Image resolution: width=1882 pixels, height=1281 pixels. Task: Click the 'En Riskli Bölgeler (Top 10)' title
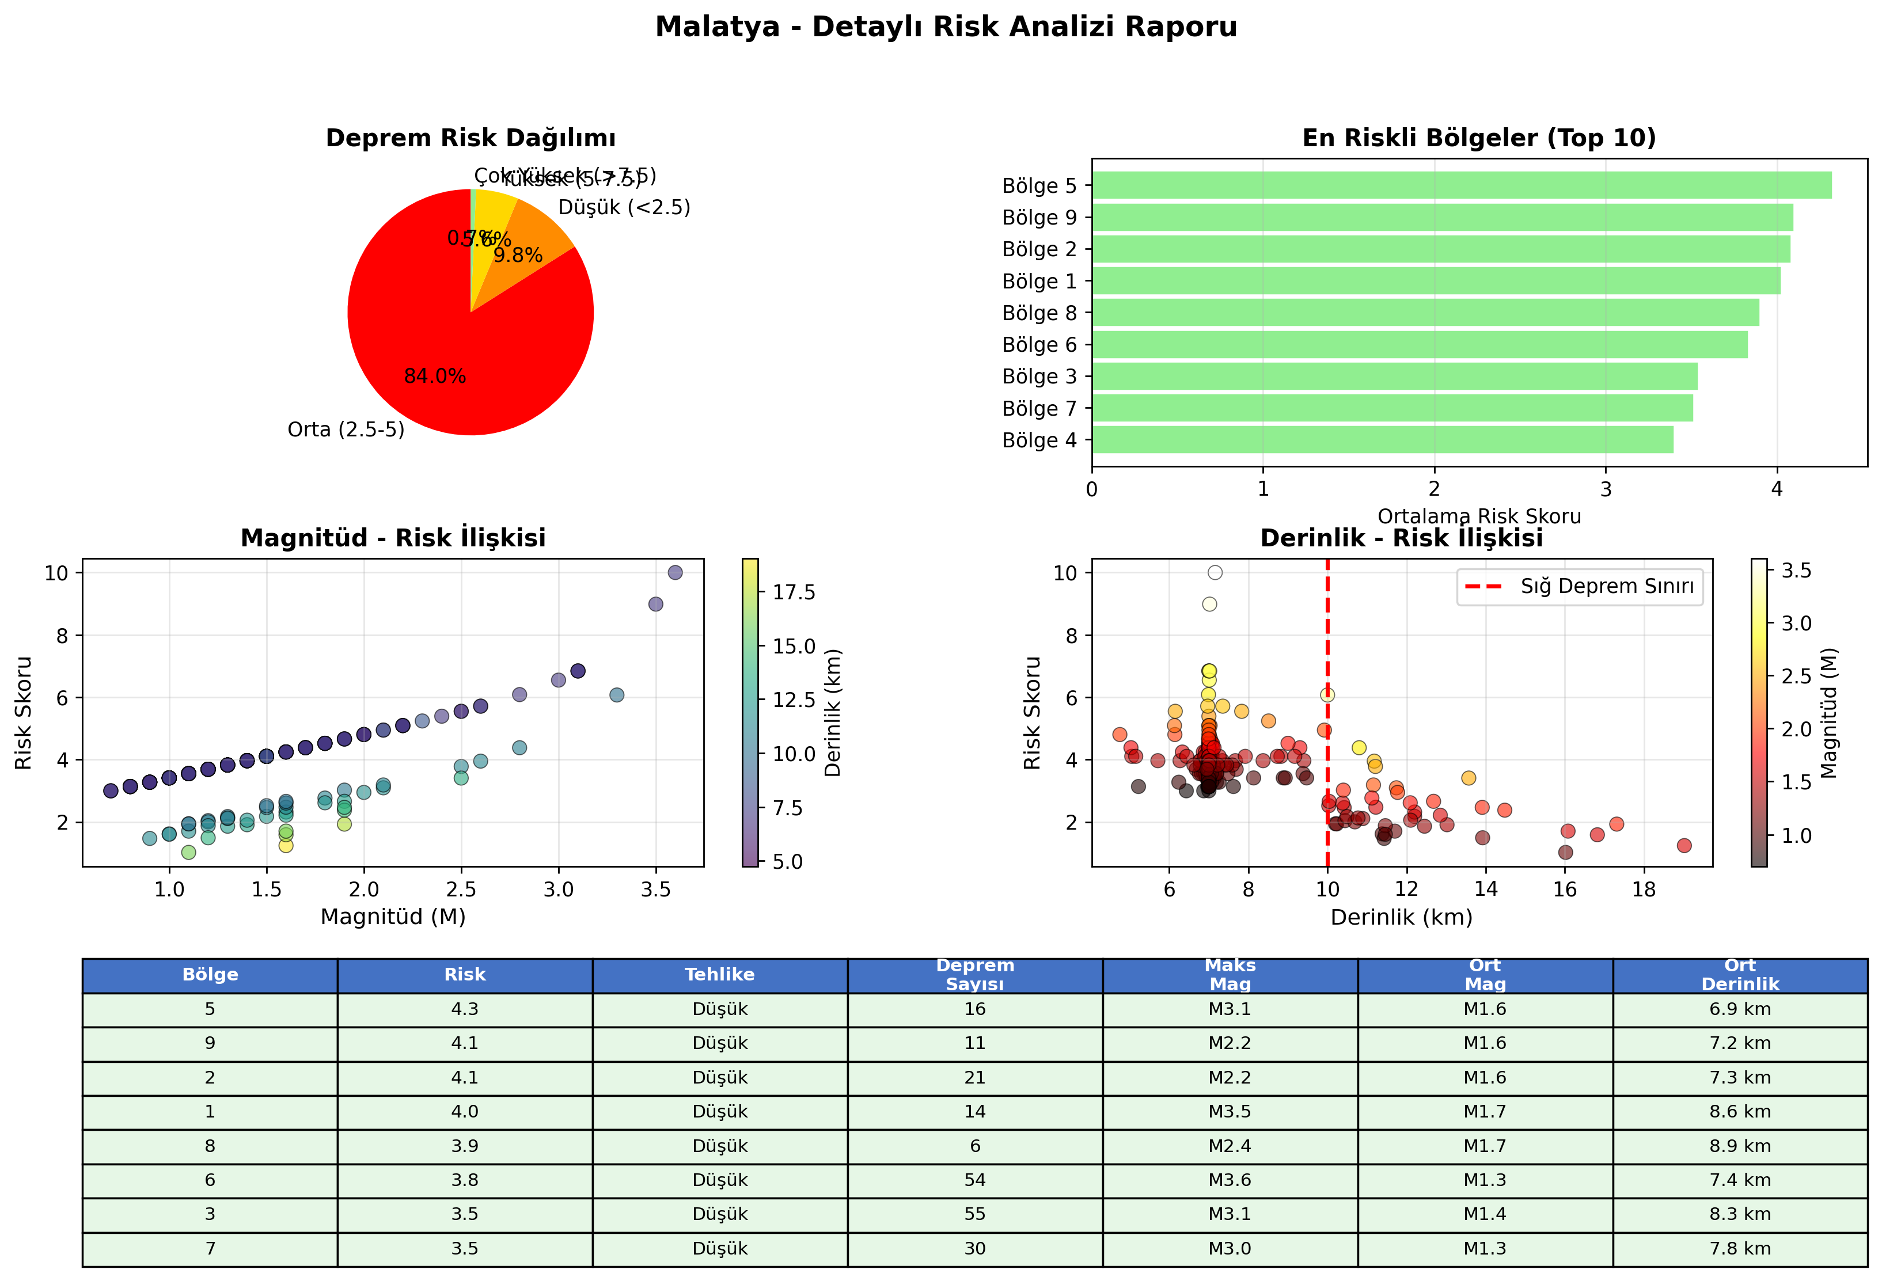coord(1479,138)
